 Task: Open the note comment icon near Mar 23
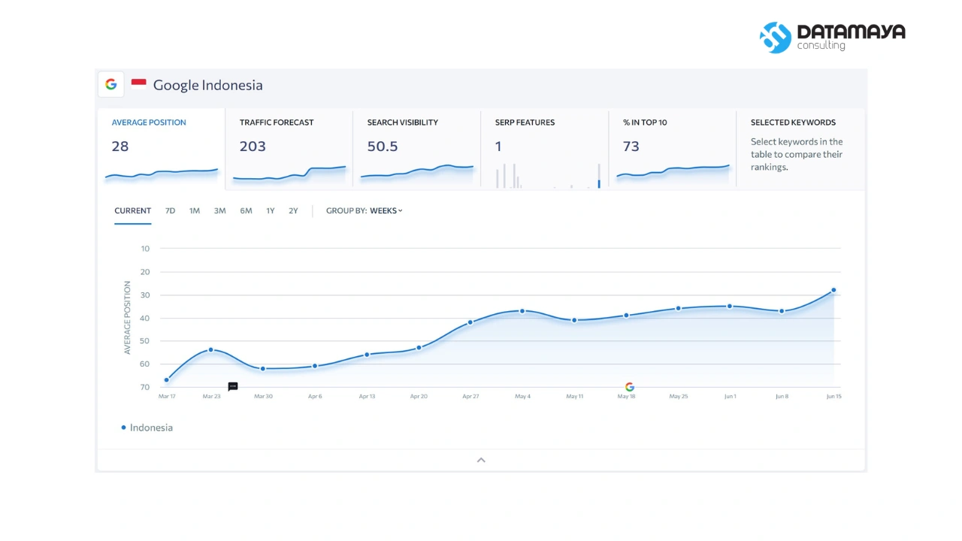coord(233,386)
